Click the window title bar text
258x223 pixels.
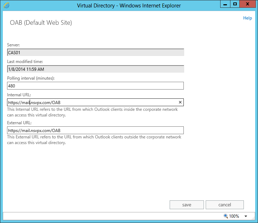pyautogui.click(x=129, y=6)
